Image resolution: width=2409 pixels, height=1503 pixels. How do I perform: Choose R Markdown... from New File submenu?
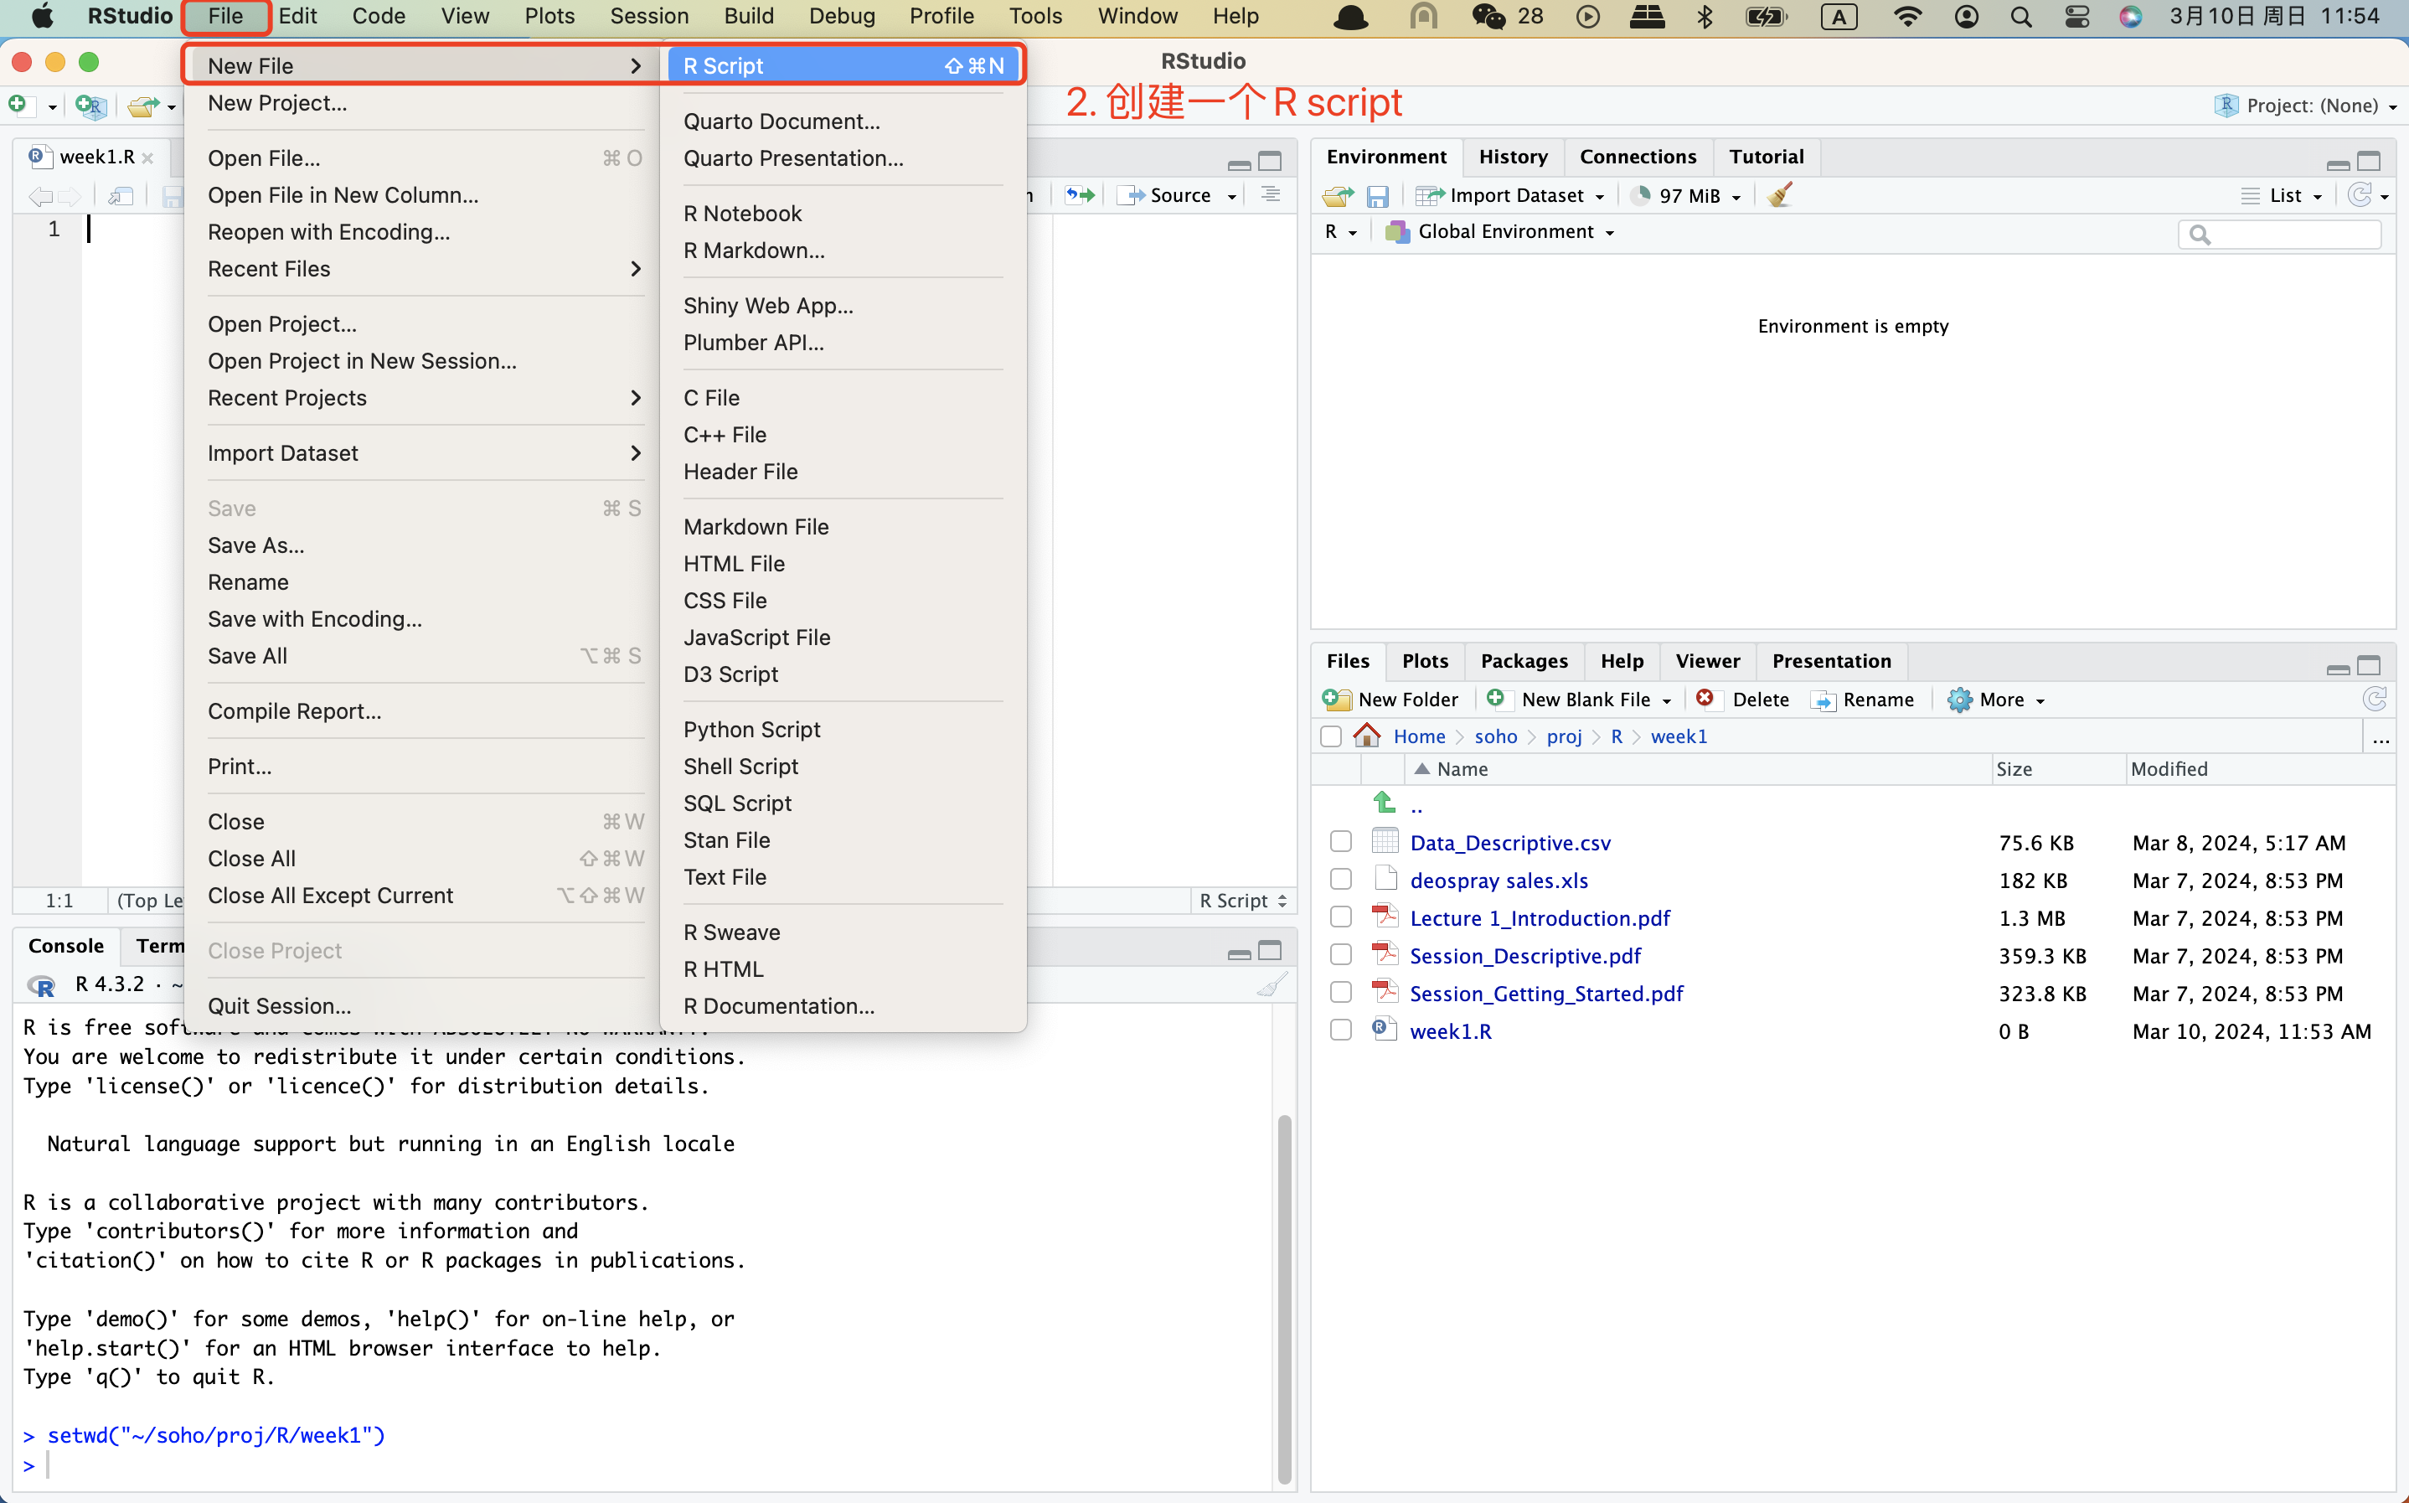click(753, 250)
